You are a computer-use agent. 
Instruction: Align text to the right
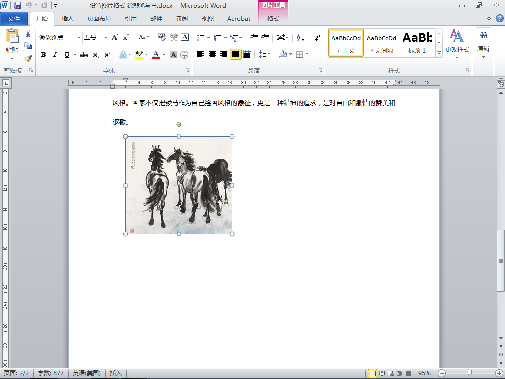coord(223,54)
